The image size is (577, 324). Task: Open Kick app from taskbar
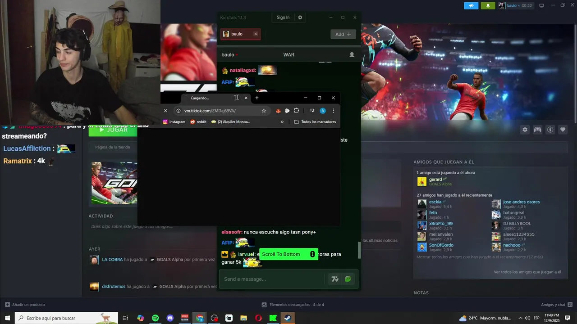(x=273, y=318)
